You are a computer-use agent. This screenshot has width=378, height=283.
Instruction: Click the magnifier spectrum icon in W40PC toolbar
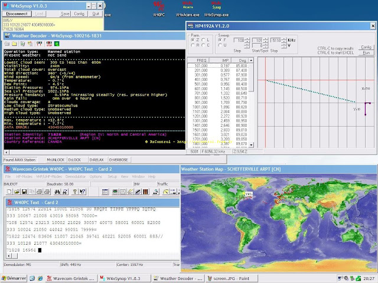156,192
